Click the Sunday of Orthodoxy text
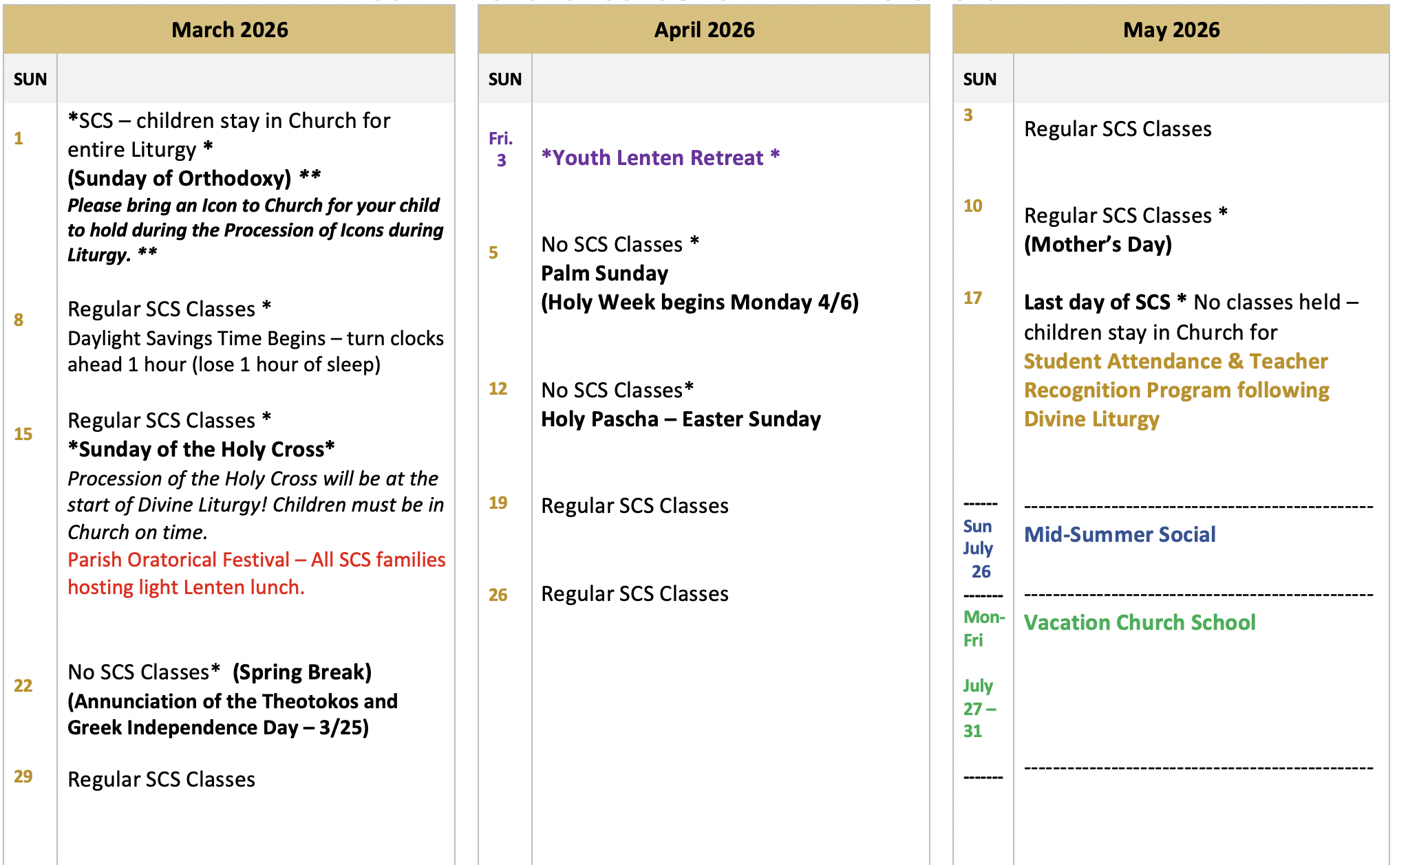Image resolution: width=1408 pixels, height=865 pixels. coord(180,178)
